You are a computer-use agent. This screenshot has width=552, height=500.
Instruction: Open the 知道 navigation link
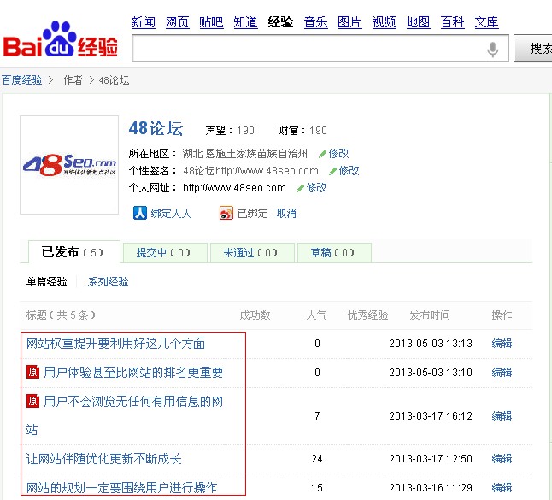[246, 22]
